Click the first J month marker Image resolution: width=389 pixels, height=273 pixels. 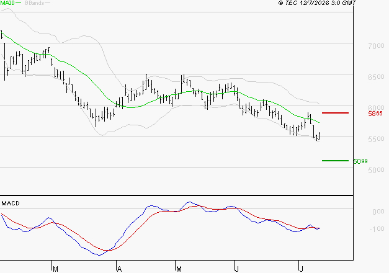coord(236,269)
